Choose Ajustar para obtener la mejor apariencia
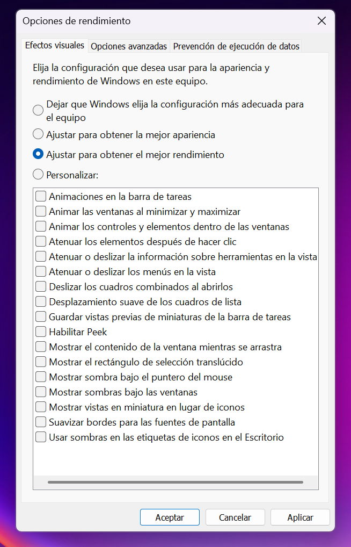The width and height of the screenshot is (351, 547). pos(38,134)
